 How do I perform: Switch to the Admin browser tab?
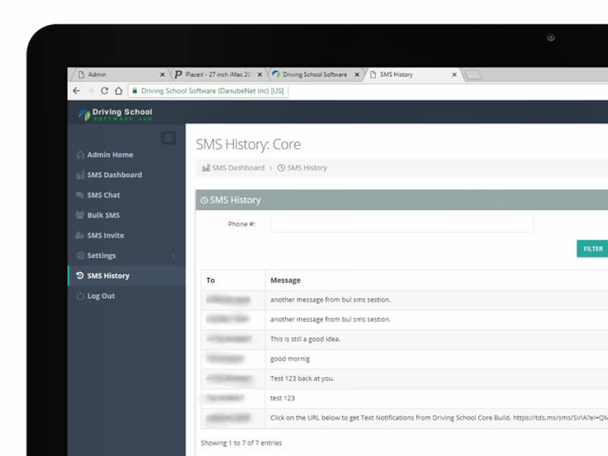[114, 74]
